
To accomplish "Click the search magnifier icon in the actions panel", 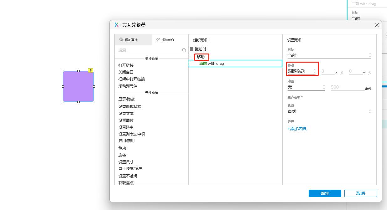I will pyautogui.click(x=185, y=50).
